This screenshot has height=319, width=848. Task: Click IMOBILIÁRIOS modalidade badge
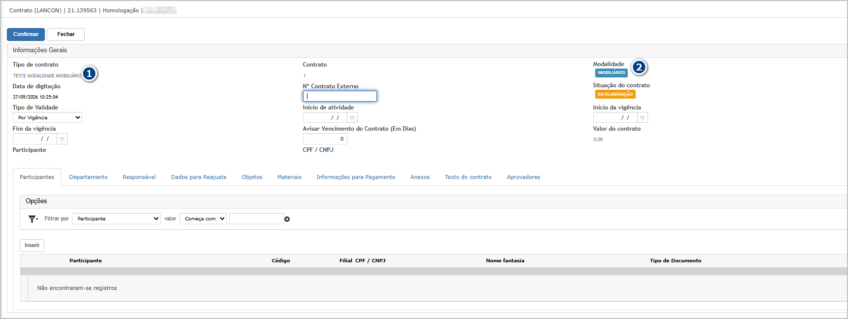pos(611,73)
